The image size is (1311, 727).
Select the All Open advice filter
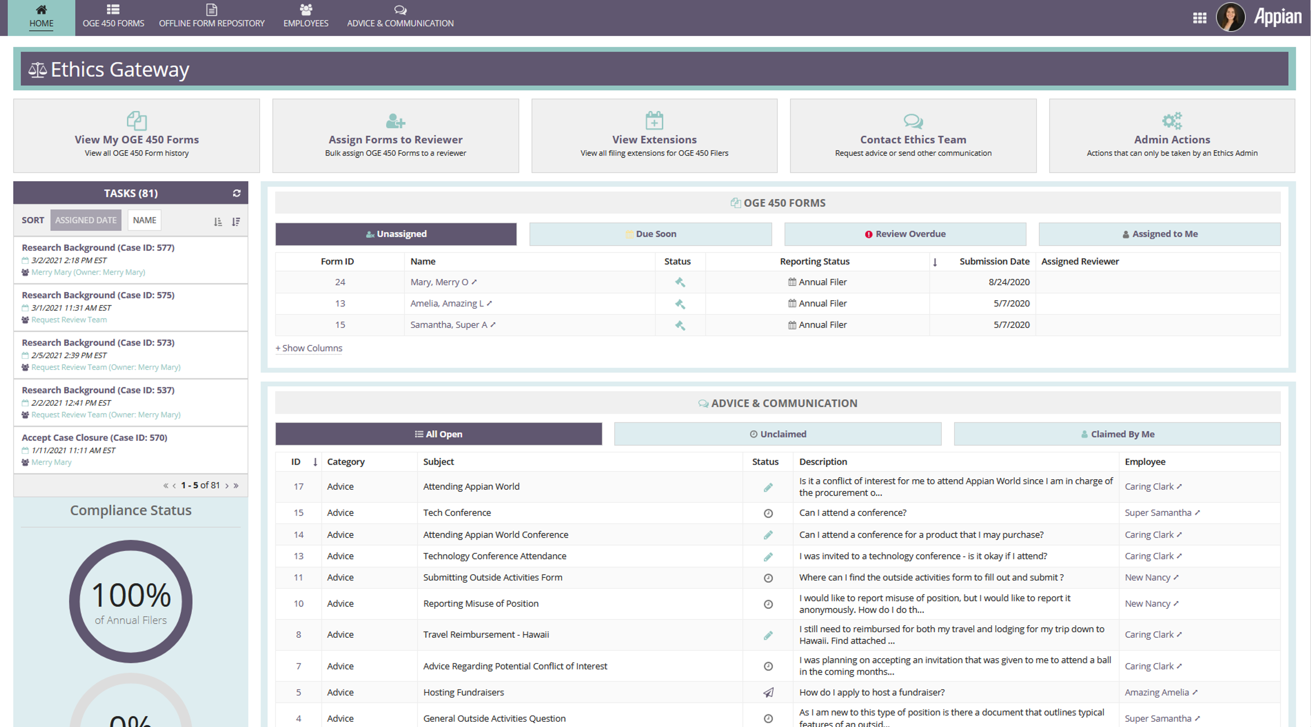[439, 434]
